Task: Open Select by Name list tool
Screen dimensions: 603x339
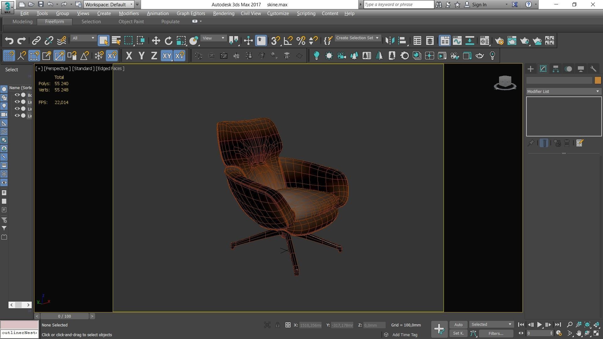Action: coord(116,41)
